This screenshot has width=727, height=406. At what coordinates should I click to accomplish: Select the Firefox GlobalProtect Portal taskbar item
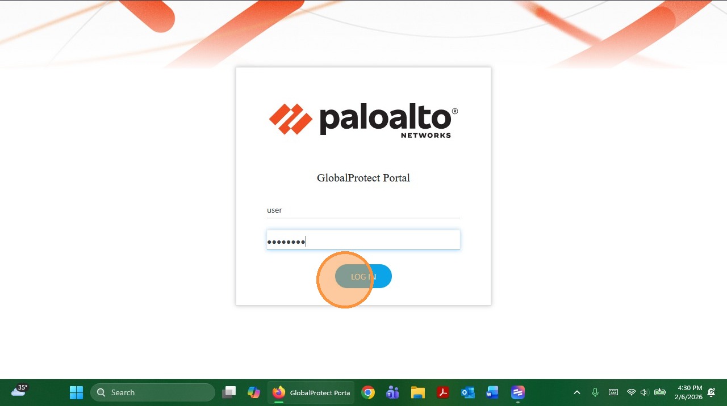click(311, 392)
